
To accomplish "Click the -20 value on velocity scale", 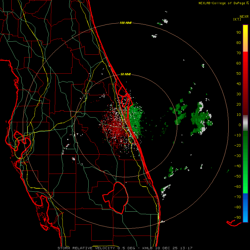I will pyautogui.click(x=237, y=145).
